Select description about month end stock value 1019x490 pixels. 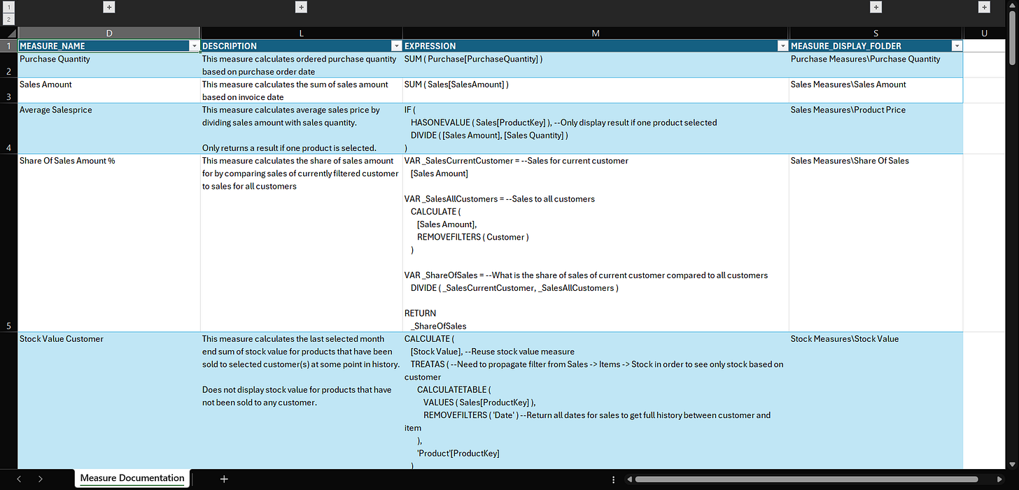coord(302,401)
